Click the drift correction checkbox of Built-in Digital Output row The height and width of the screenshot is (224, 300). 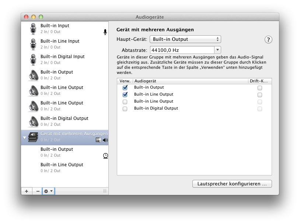[x=259, y=109]
